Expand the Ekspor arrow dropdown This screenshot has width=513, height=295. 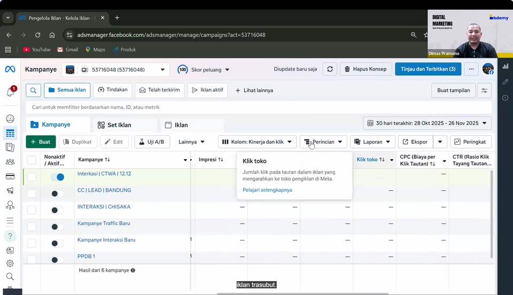click(x=440, y=142)
